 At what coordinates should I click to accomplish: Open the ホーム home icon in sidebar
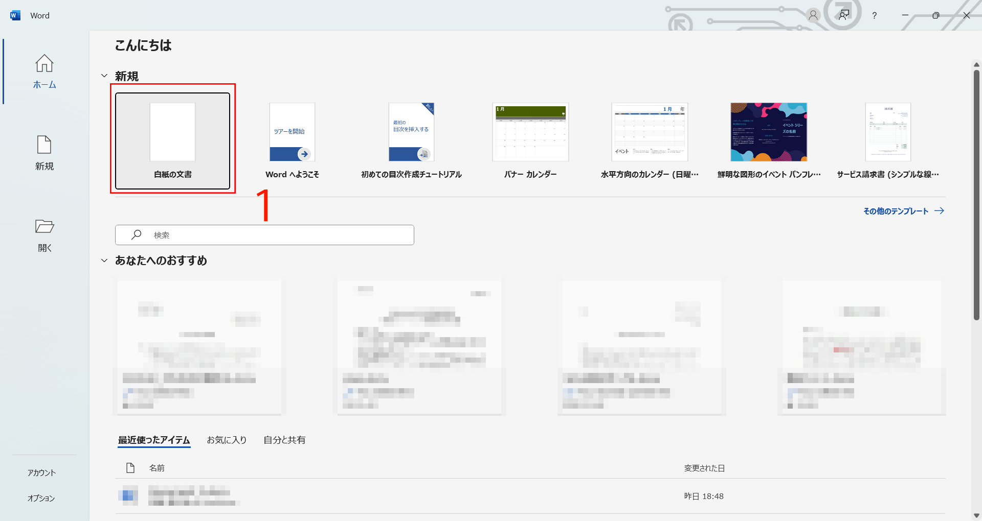pos(44,63)
